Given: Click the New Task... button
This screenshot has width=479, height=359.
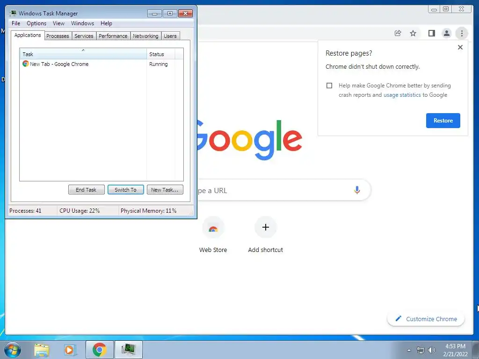Looking at the screenshot, I should [x=165, y=190].
